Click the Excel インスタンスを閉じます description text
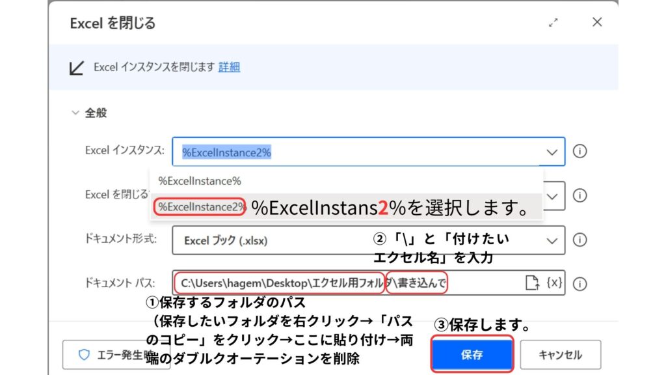666x375 pixels. [x=154, y=67]
